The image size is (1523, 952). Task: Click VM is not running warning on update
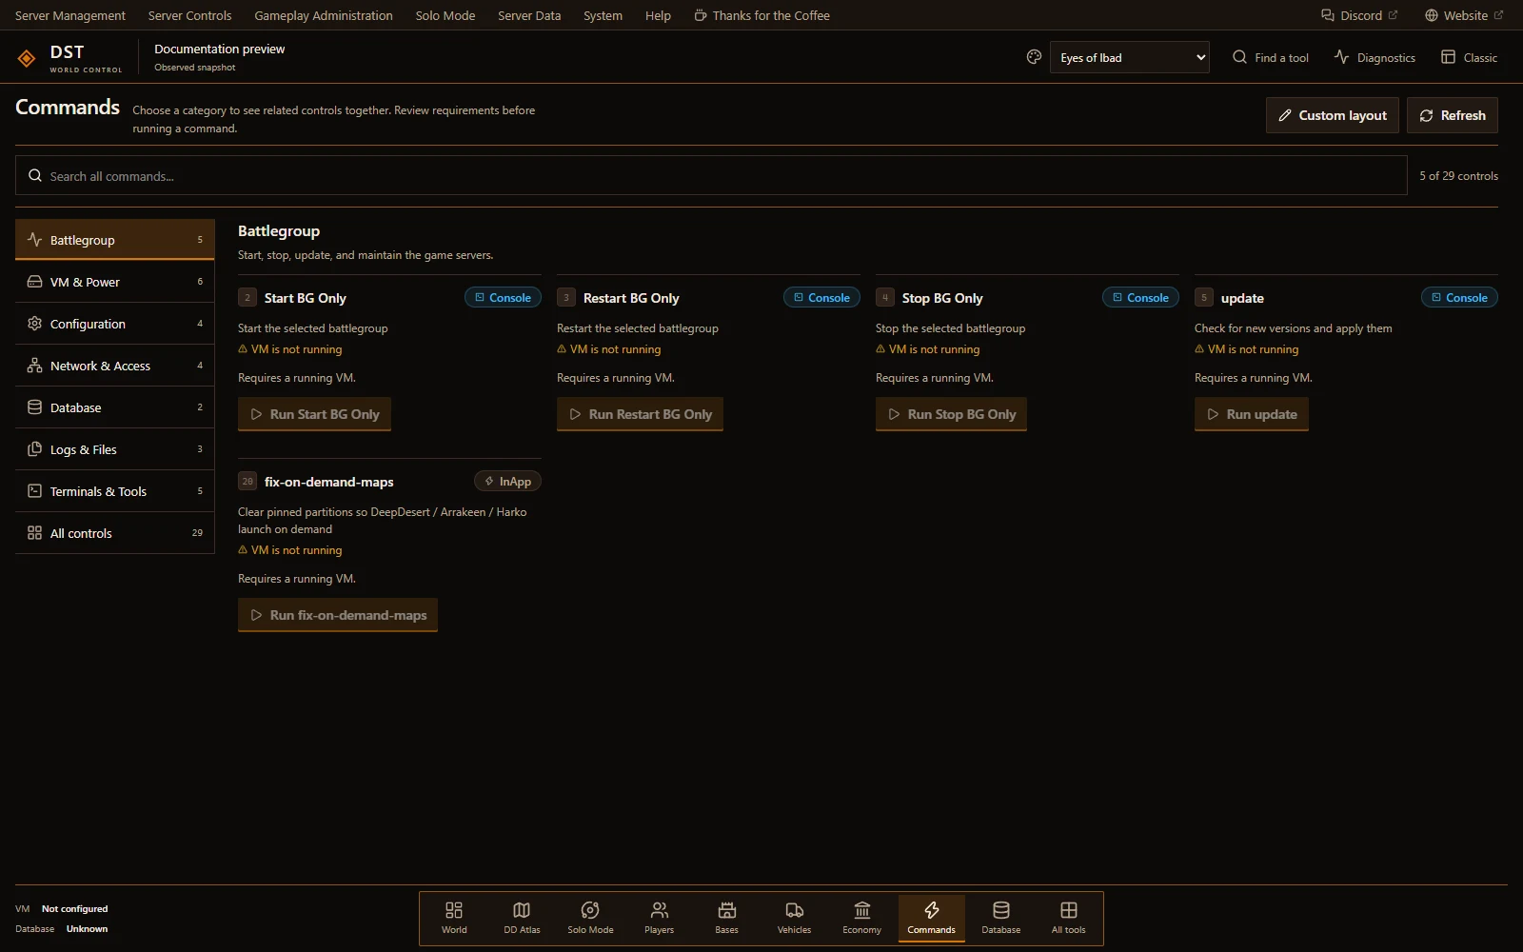click(1247, 349)
